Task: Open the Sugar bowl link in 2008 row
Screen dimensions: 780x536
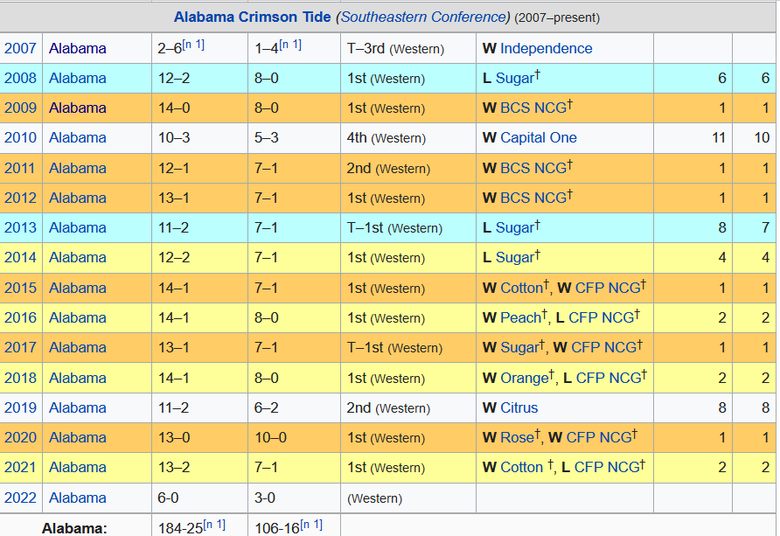Action: [515, 78]
